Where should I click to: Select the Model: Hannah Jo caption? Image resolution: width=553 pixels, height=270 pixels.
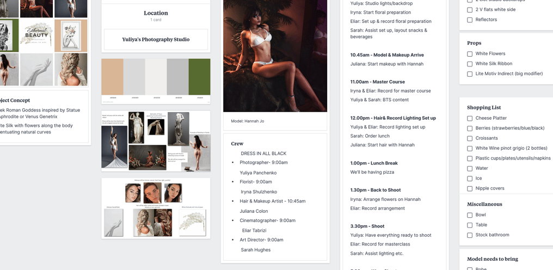tap(248, 121)
